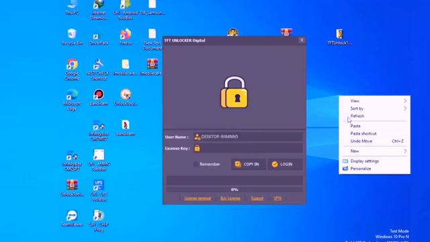Select the New Text Document file
Image resolution: width=430 pixels, height=242 pixels.
[153, 39]
